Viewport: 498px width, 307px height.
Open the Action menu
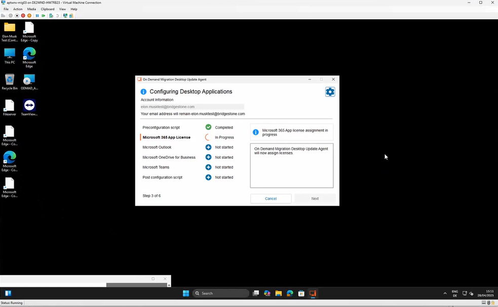click(18, 9)
